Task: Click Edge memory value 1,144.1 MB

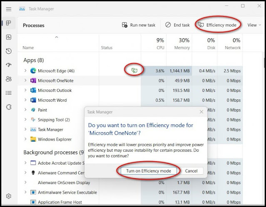Action: (180, 71)
